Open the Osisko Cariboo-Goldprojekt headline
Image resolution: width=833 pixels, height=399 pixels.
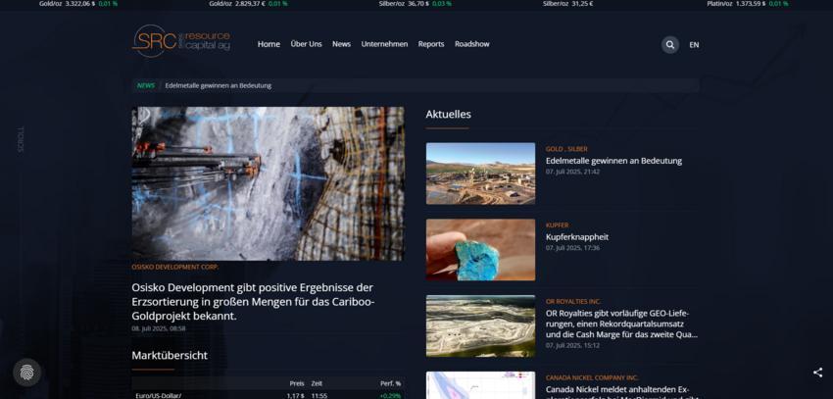pyautogui.click(x=254, y=302)
